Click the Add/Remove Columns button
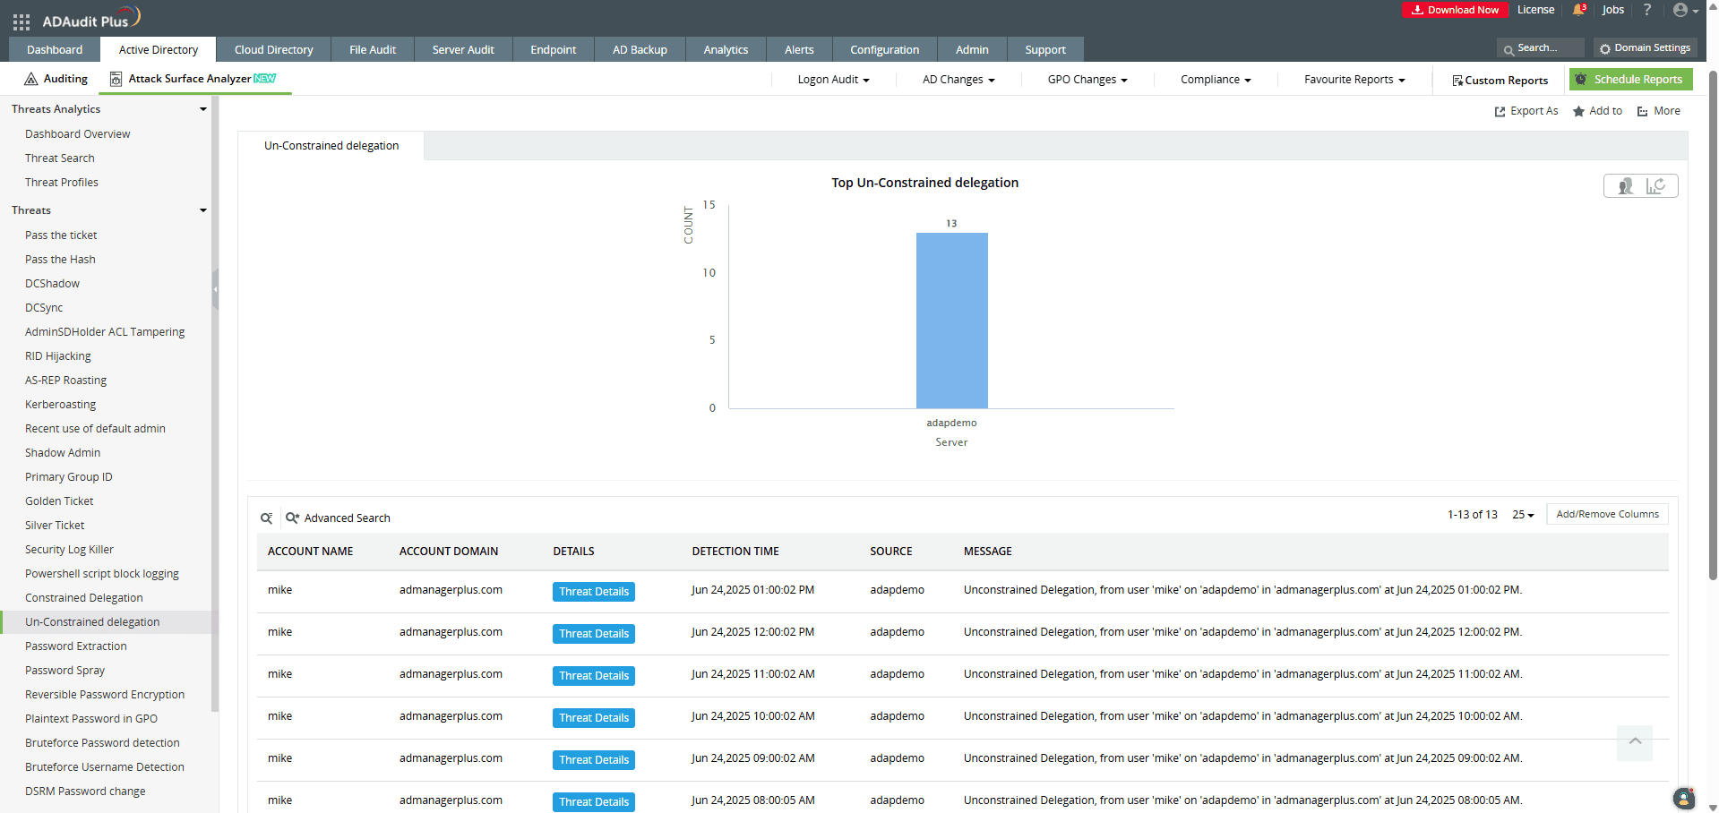The image size is (1719, 813). pos(1607,514)
